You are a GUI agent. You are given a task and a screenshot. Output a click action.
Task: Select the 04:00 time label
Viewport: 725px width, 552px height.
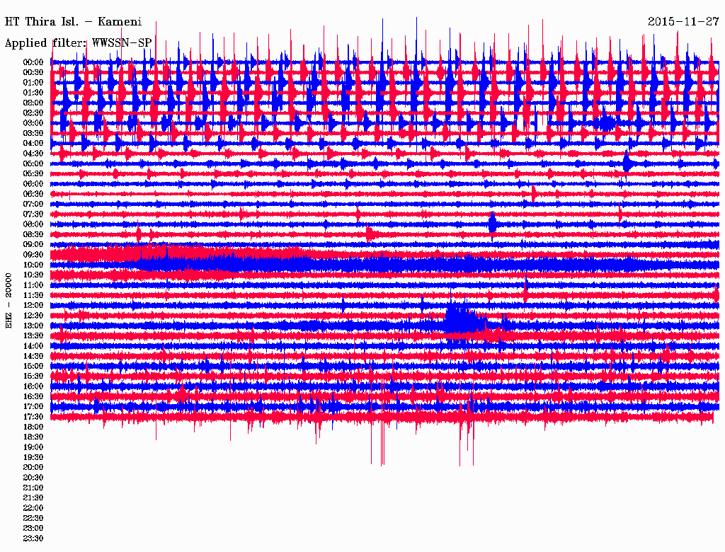(33, 144)
